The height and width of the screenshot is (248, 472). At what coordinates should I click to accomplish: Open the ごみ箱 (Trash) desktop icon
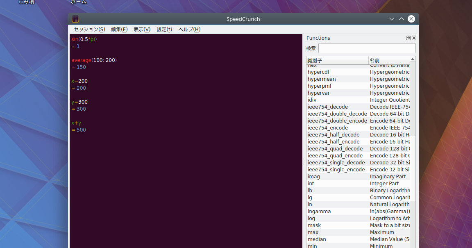26,2
